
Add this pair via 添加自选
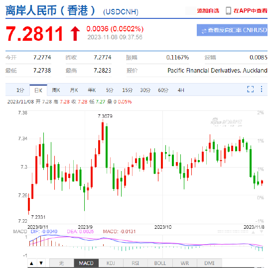(208, 11)
